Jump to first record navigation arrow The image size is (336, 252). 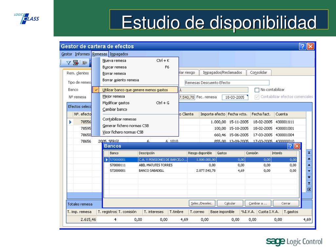309,153
